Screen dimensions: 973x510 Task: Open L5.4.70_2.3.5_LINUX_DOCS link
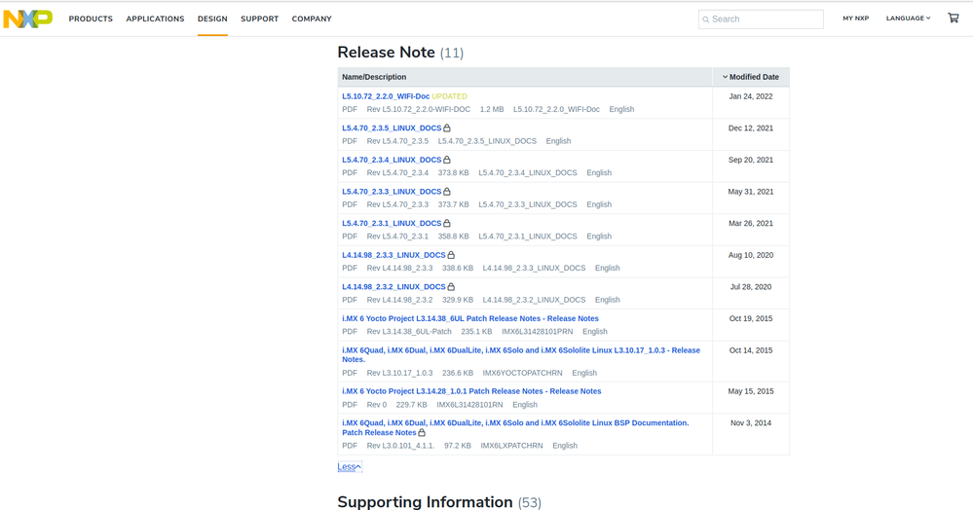[392, 127]
